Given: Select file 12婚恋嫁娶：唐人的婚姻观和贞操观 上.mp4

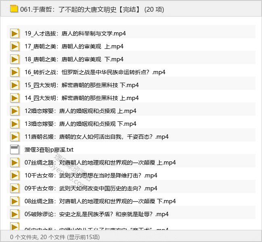Looking at the screenshot, I should click(80, 111).
